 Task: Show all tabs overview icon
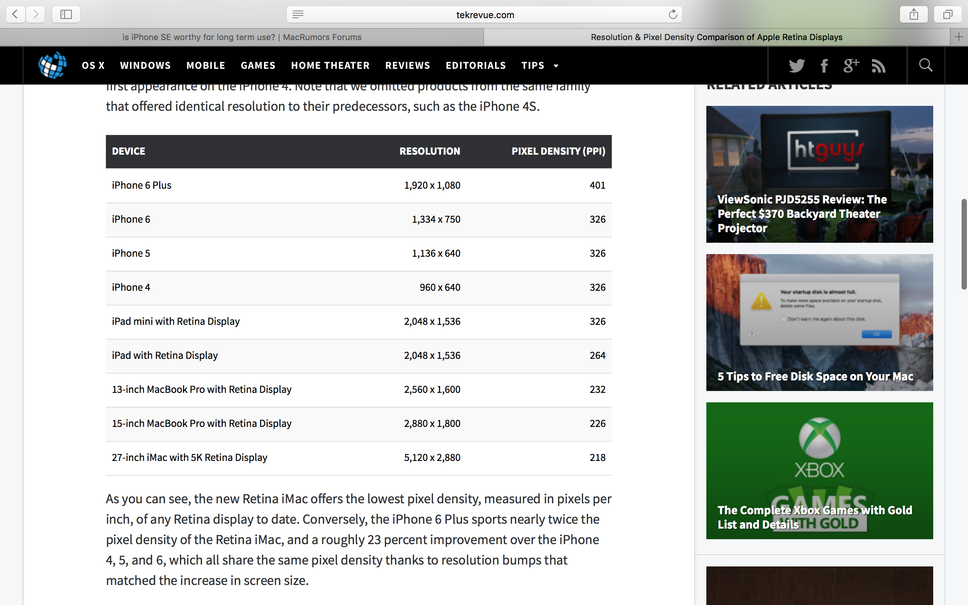click(948, 14)
